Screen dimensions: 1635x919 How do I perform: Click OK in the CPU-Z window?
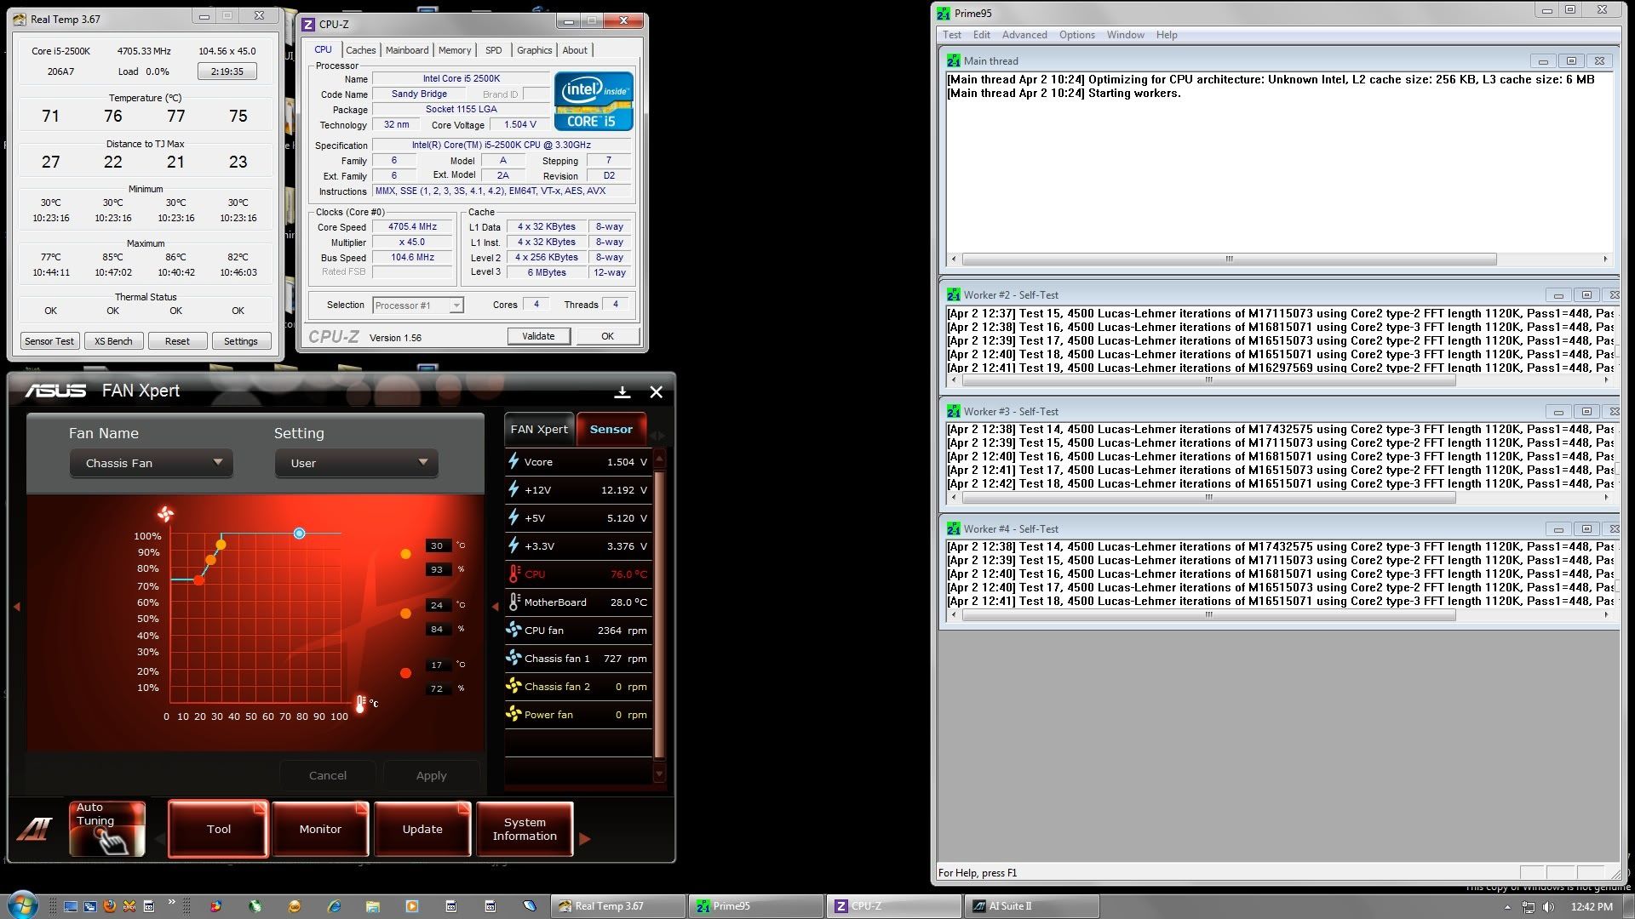pos(607,336)
